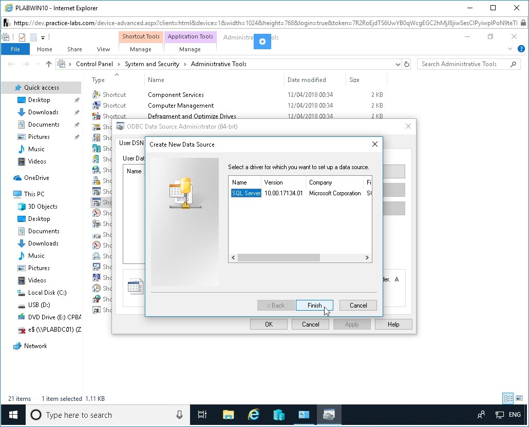Click the Search Administrative Tools field

pos(468,64)
